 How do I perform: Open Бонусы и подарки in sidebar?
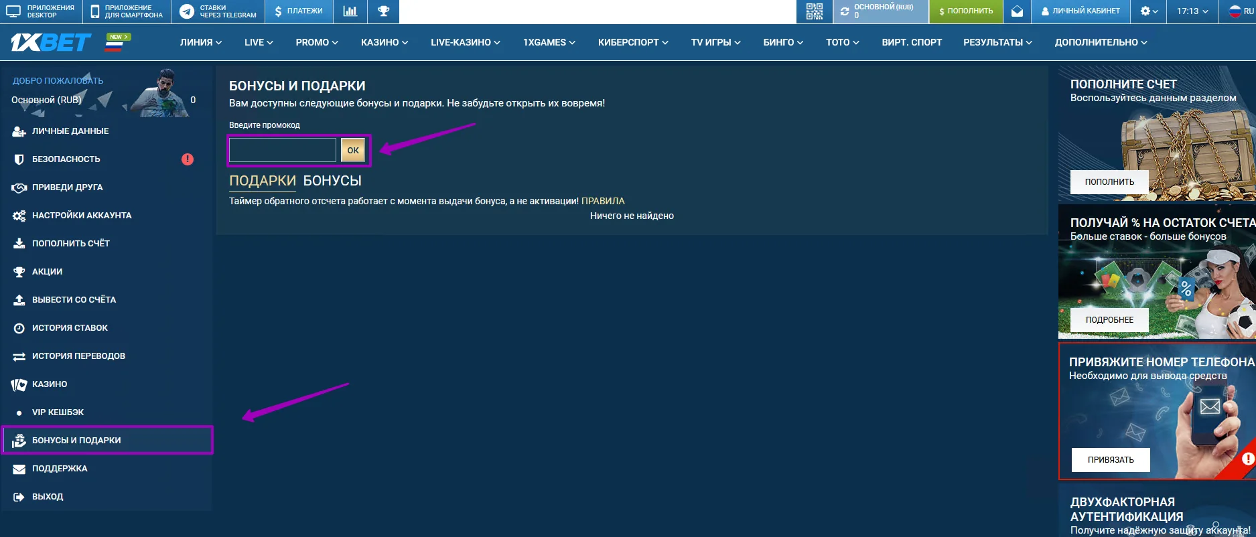click(107, 441)
